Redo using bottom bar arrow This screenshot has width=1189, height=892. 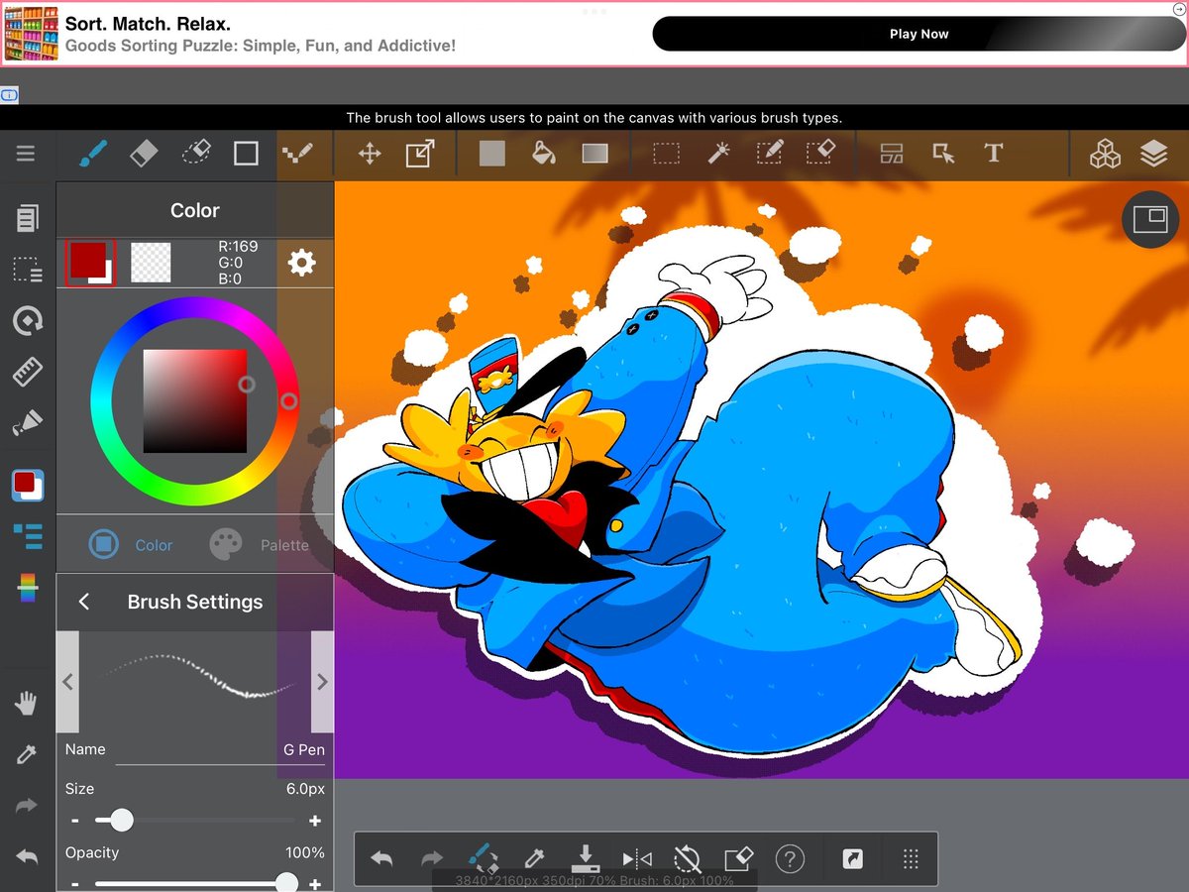point(432,858)
